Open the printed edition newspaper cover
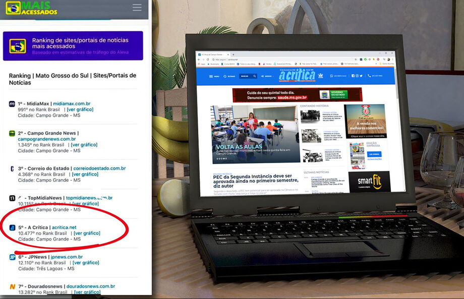The height and width of the screenshot is (299, 464). tap(358, 156)
